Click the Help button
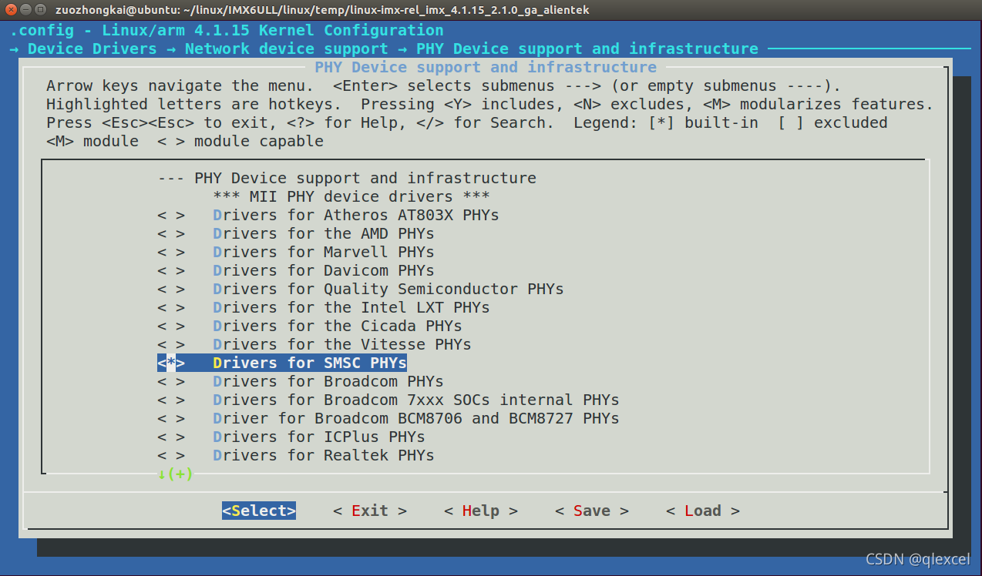 [481, 511]
